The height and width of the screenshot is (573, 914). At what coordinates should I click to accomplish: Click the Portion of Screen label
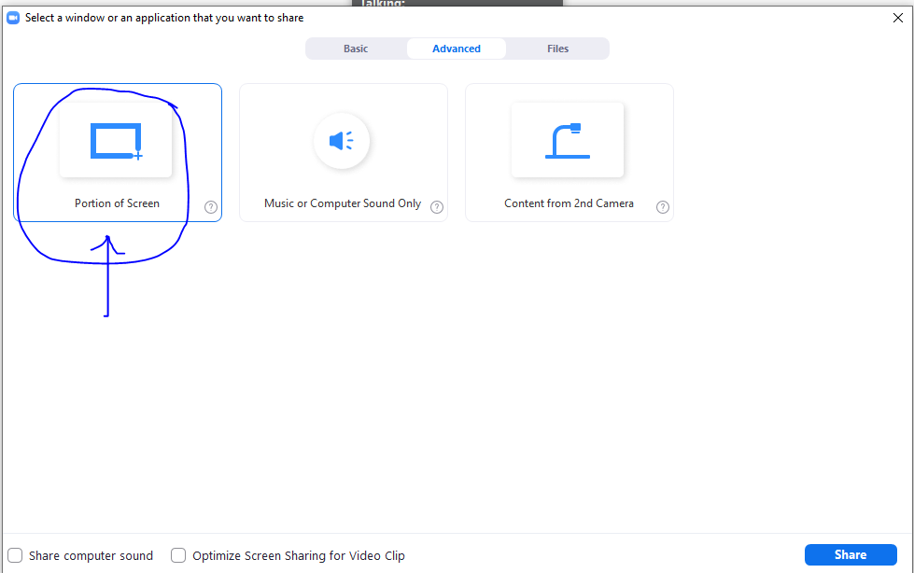117,203
